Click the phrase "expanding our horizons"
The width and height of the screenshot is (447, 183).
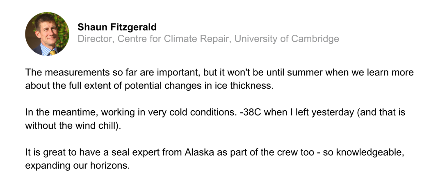coord(77,166)
